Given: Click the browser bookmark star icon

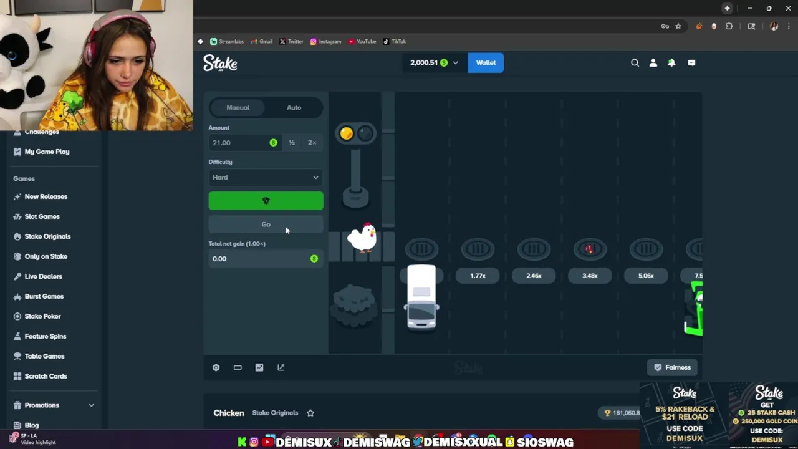Looking at the screenshot, I should tap(678, 26).
